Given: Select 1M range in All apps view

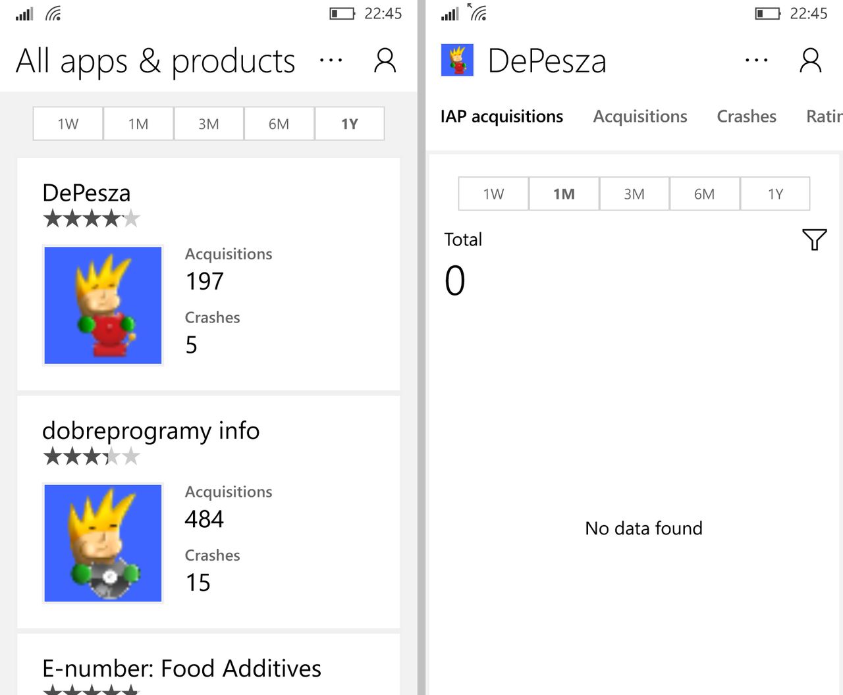Looking at the screenshot, I should pos(138,124).
